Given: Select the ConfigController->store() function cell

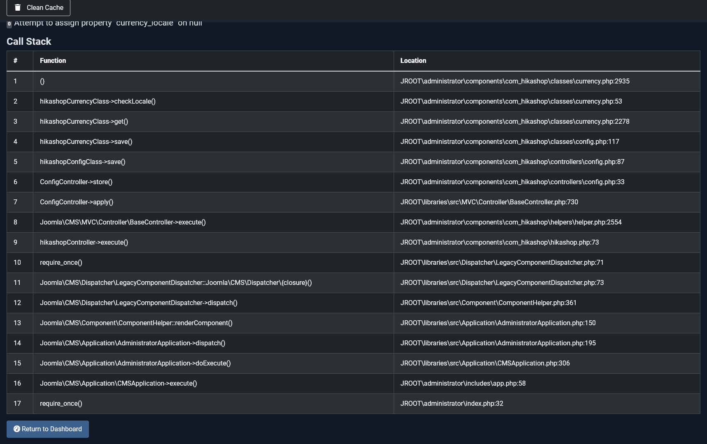Looking at the screenshot, I should pyautogui.click(x=76, y=182).
